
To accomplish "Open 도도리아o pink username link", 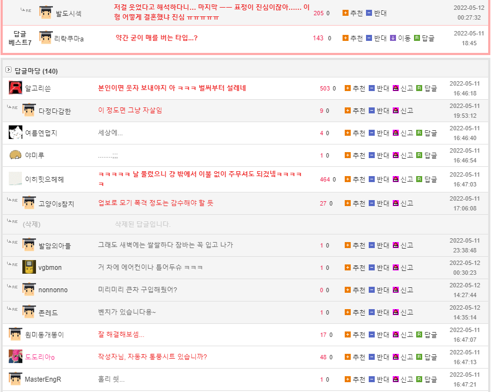I will (40, 357).
